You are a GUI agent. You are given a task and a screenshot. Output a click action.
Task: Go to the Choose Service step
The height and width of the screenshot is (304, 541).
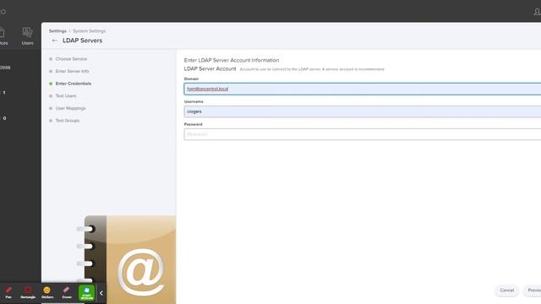(71, 59)
